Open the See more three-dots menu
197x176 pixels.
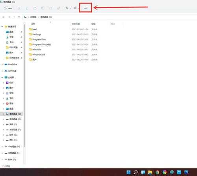pyautogui.click(x=85, y=8)
